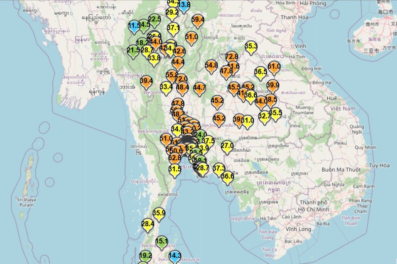Click the yellow 28.4 marker
This screenshot has width=397, height=264.
[x=148, y=226]
